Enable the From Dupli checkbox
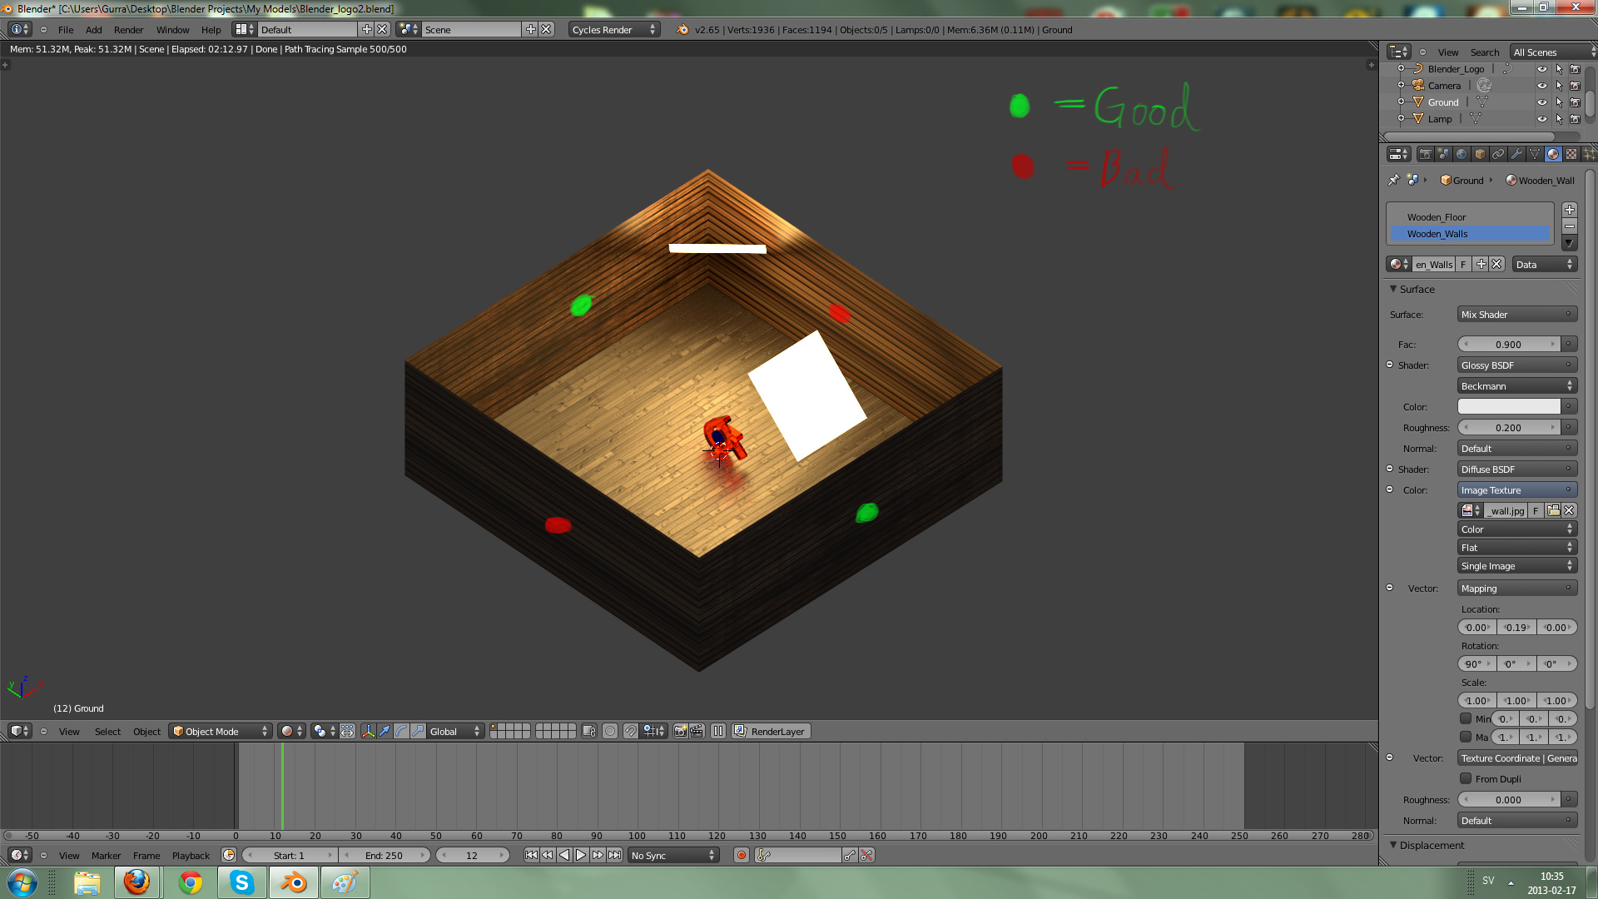 point(1466,778)
